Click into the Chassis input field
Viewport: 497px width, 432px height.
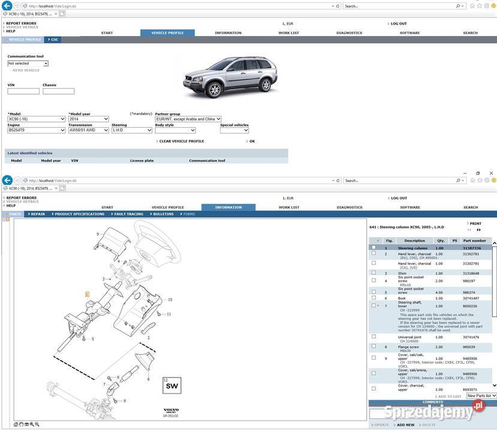(x=59, y=91)
